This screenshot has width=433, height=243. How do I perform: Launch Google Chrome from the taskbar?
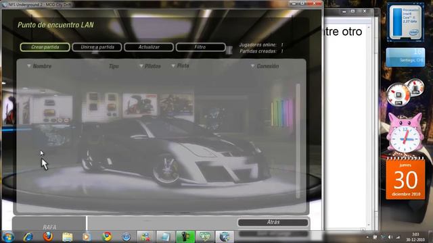tap(107, 237)
